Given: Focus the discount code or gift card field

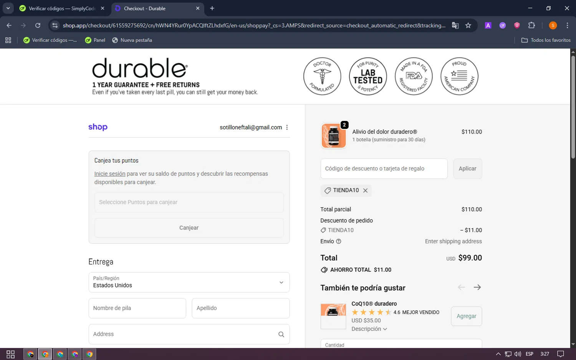Looking at the screenshot, I should 384,169.
